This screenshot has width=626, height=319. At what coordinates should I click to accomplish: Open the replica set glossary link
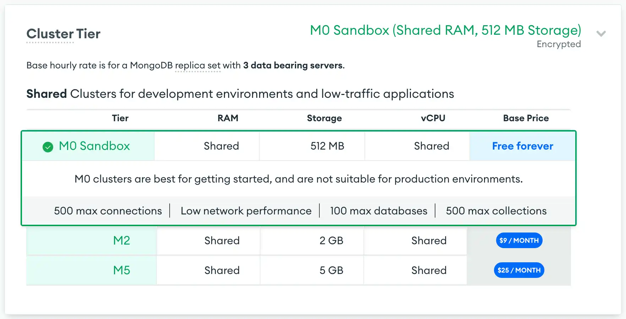click(198, 66)
